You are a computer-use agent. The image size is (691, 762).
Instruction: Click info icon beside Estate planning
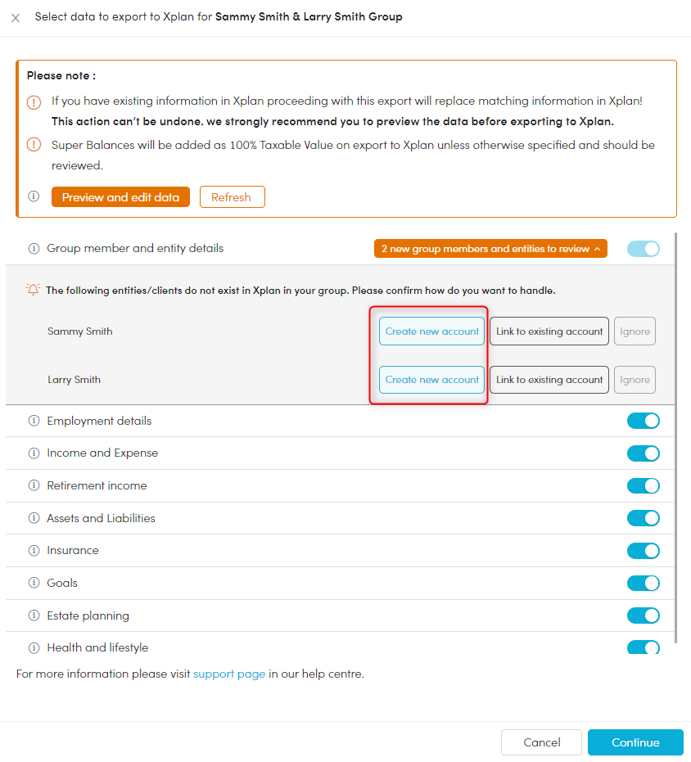tap(34, 615)
